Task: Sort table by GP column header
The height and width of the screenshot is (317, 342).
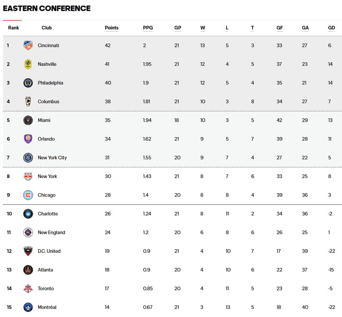Action: coord(178,28)
